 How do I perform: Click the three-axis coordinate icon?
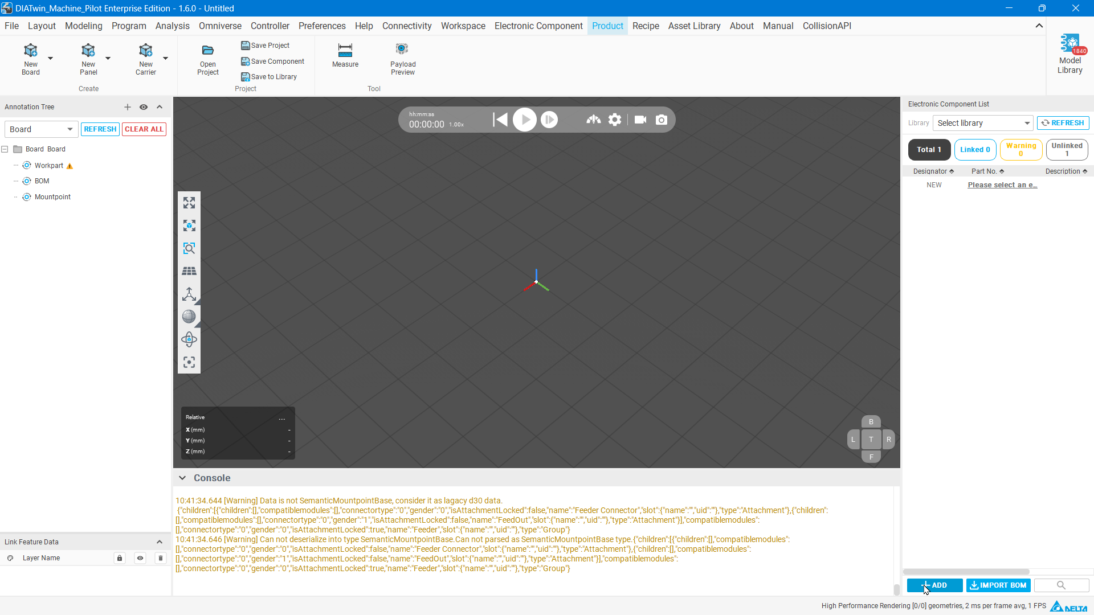[x=189, y=294]
